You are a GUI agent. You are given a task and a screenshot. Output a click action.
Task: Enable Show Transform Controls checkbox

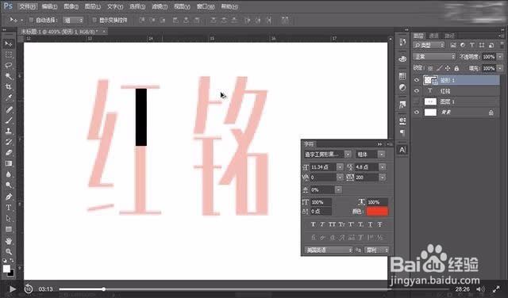(94, 20)
